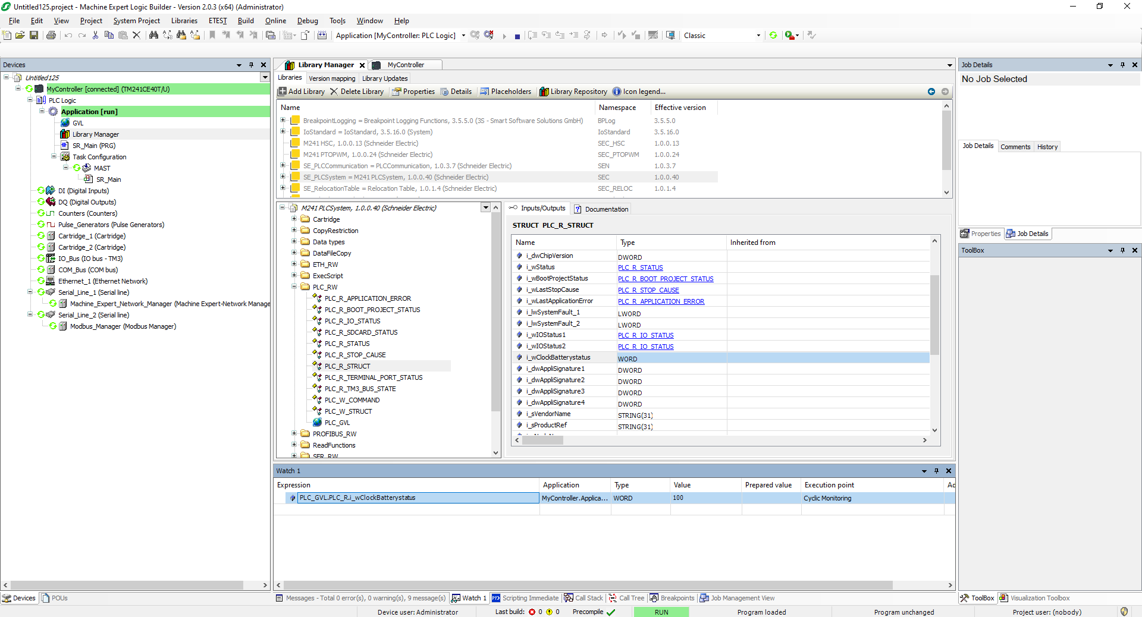The width and height of the screenshot is (1142, 617).
Task: Follow the PLC_R_BOOT_PROJECT_STATUS type link
Action: click(x=666, y=279)
